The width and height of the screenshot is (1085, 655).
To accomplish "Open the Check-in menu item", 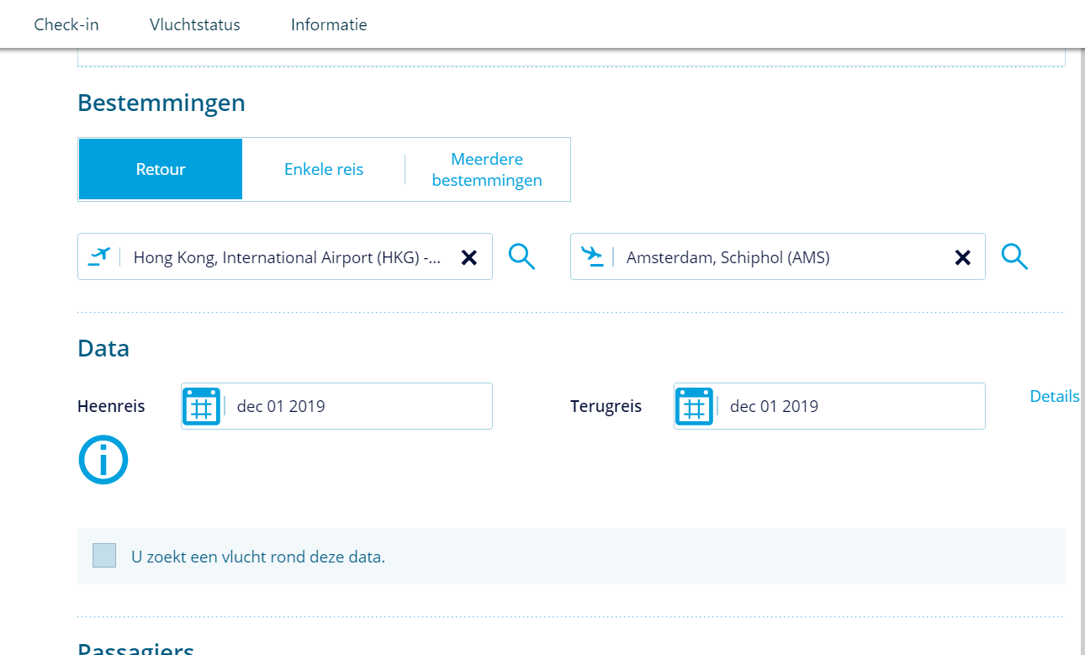I will (x=66, y=24).
